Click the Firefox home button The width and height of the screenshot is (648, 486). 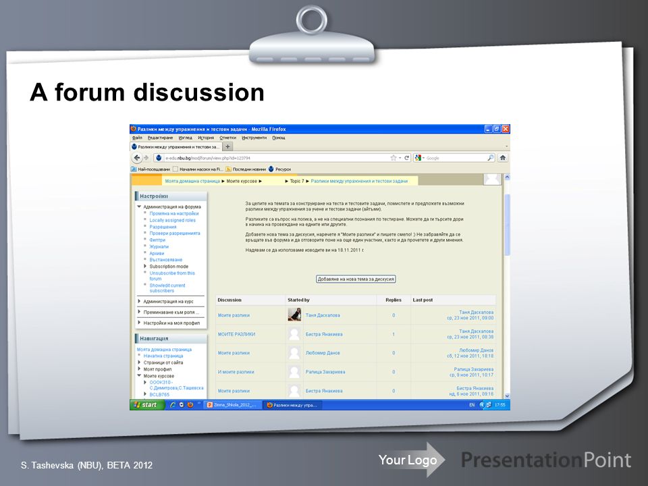tap(502, 157)
